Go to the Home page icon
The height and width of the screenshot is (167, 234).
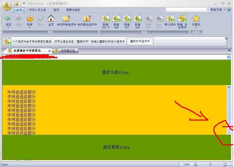pos(51,19)
